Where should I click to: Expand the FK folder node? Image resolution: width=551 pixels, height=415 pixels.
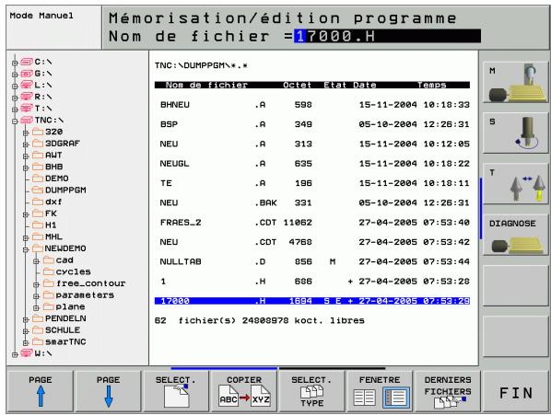pos(26,214)
